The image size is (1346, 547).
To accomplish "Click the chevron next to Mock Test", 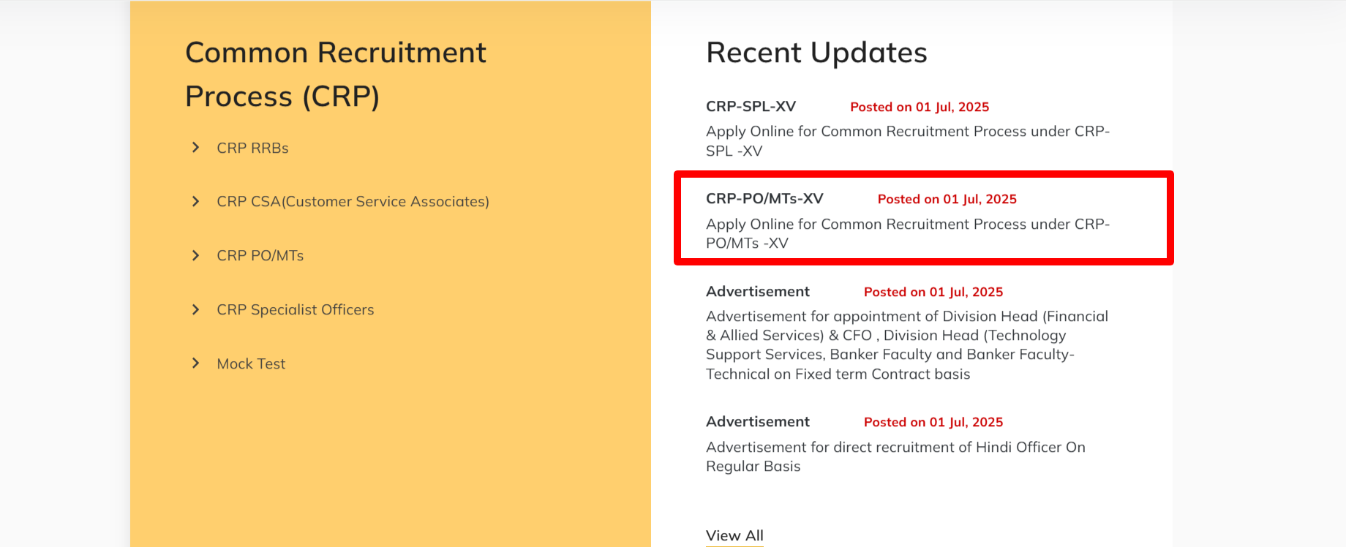I will [195, 363].
